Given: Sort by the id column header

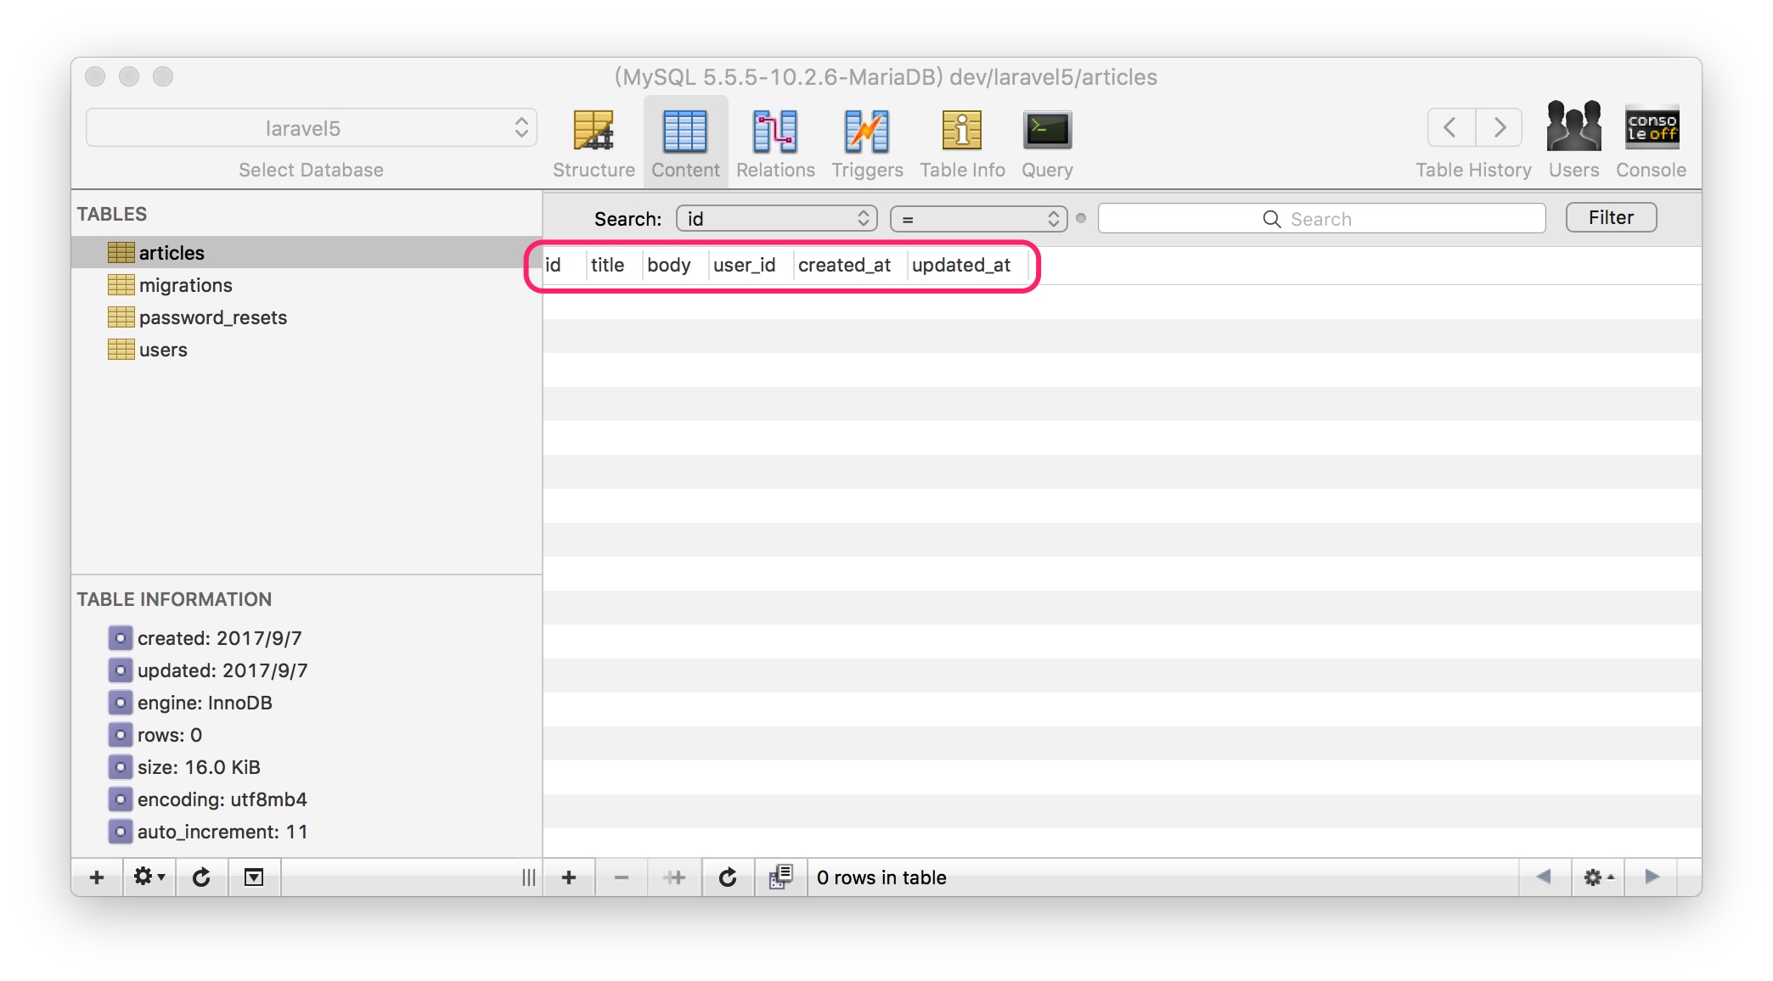Looking at the screenshot, I should coord(564,265).
